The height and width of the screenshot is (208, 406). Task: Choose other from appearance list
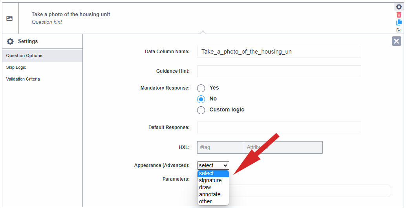coord(205,201)
